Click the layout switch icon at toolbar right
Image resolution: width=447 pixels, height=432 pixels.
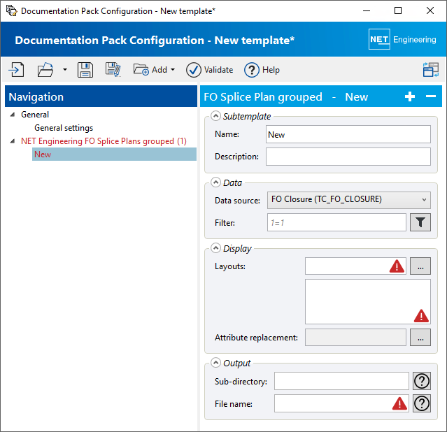[430, 69]
